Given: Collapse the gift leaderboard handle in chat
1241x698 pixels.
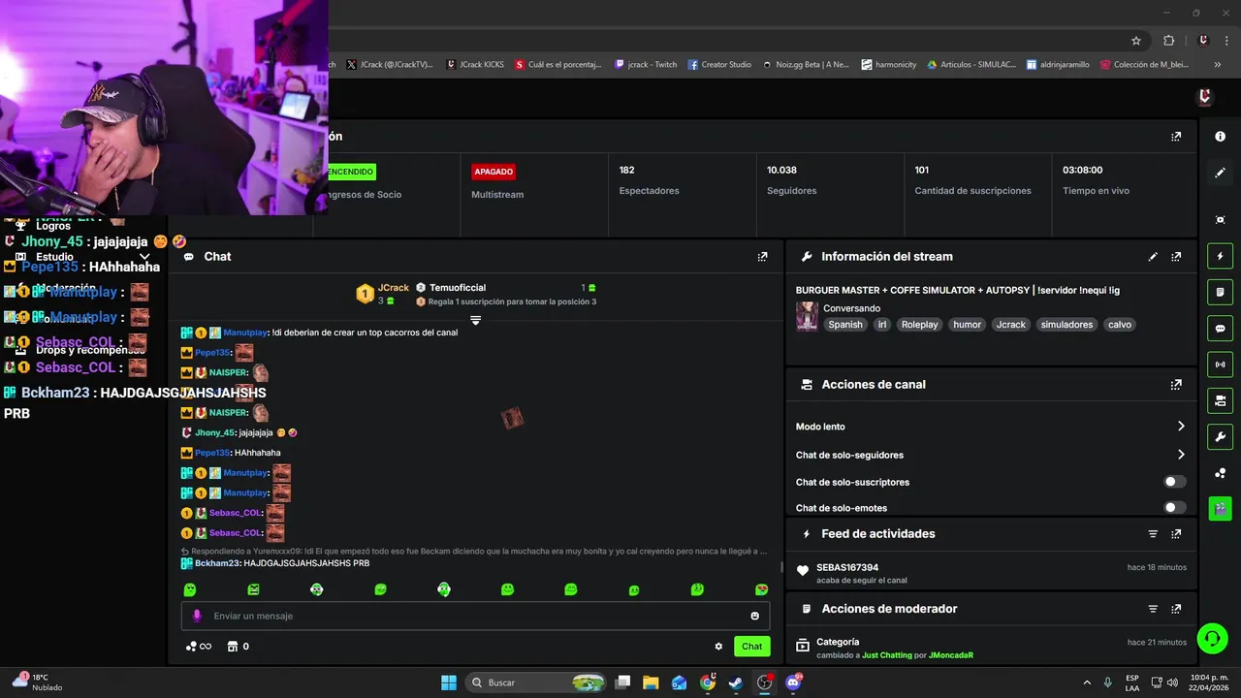Looking at the screenshot, I should pos(475,320).
